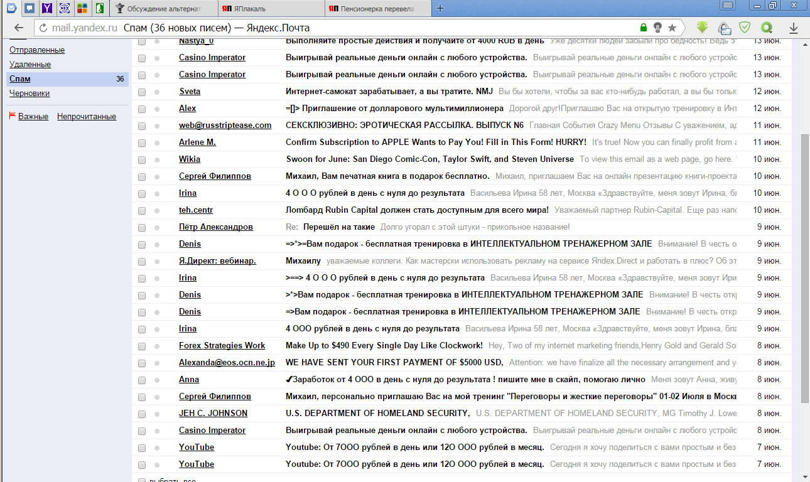Open a new tab with plus button
Screen dimensions: 810x482
click(440, 8)
